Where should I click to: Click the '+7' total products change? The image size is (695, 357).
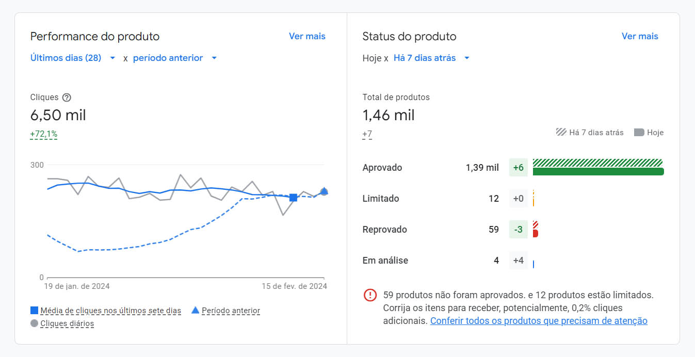[x=367, y=134]
